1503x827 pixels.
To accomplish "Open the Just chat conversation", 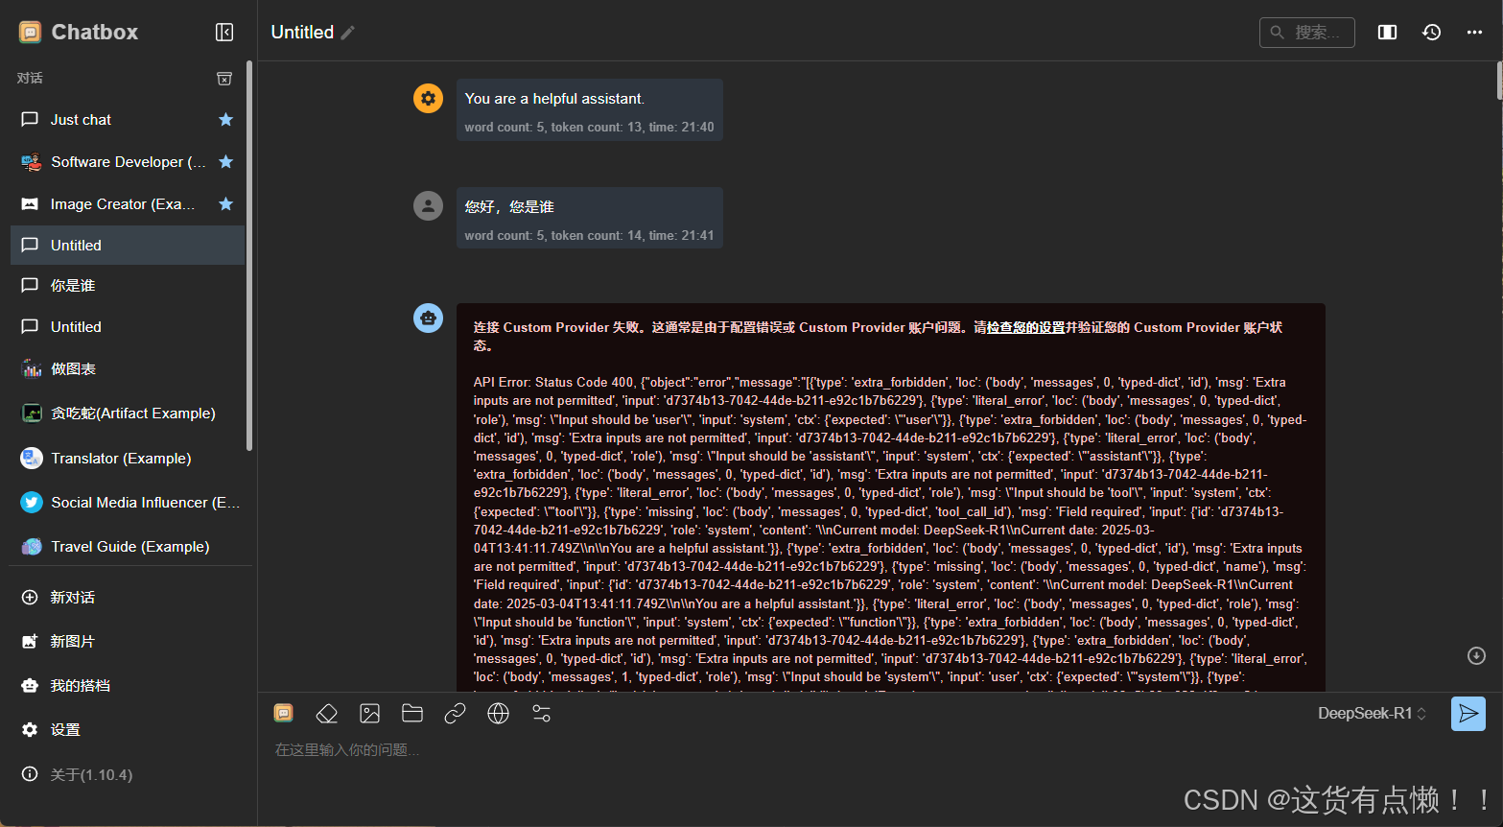I will (128, 120).
